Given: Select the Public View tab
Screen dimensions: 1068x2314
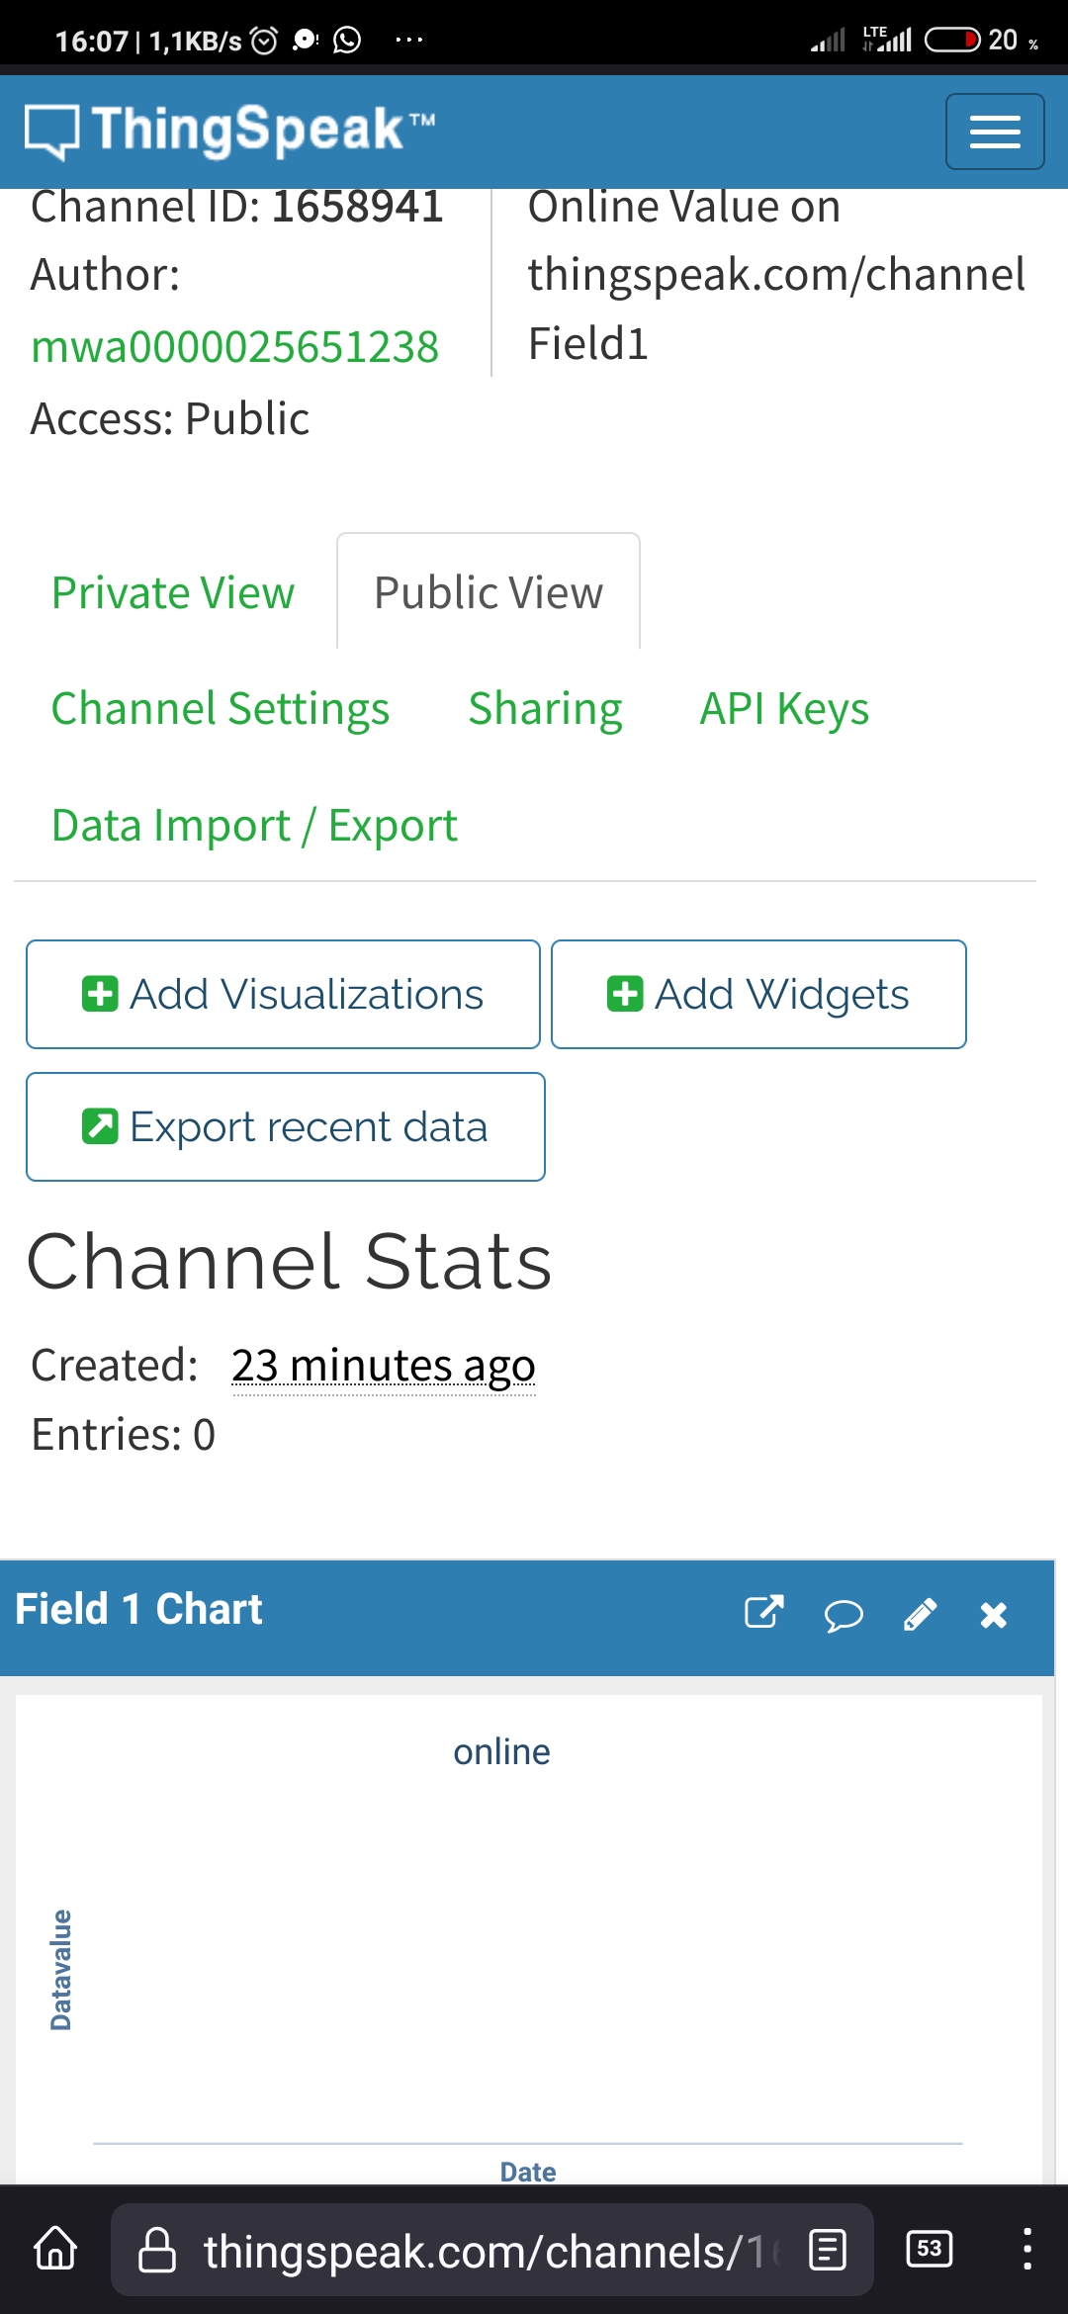Looking at the screenshot, I should (x=489, y=593).
